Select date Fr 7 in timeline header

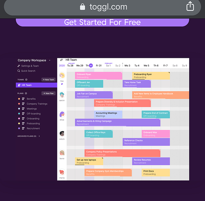click(x=165, y=66)
